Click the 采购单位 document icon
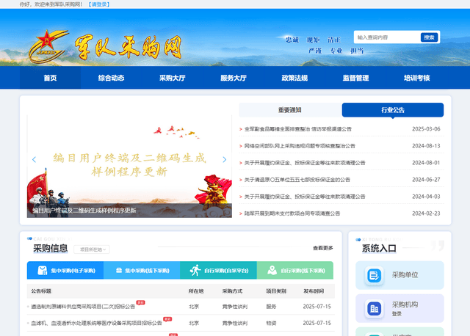This screenshot has height=336, width=470. [x=375, y=275]
